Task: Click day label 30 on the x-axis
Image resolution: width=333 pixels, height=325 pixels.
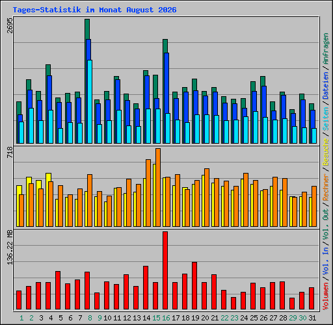Action: point(302,318)
